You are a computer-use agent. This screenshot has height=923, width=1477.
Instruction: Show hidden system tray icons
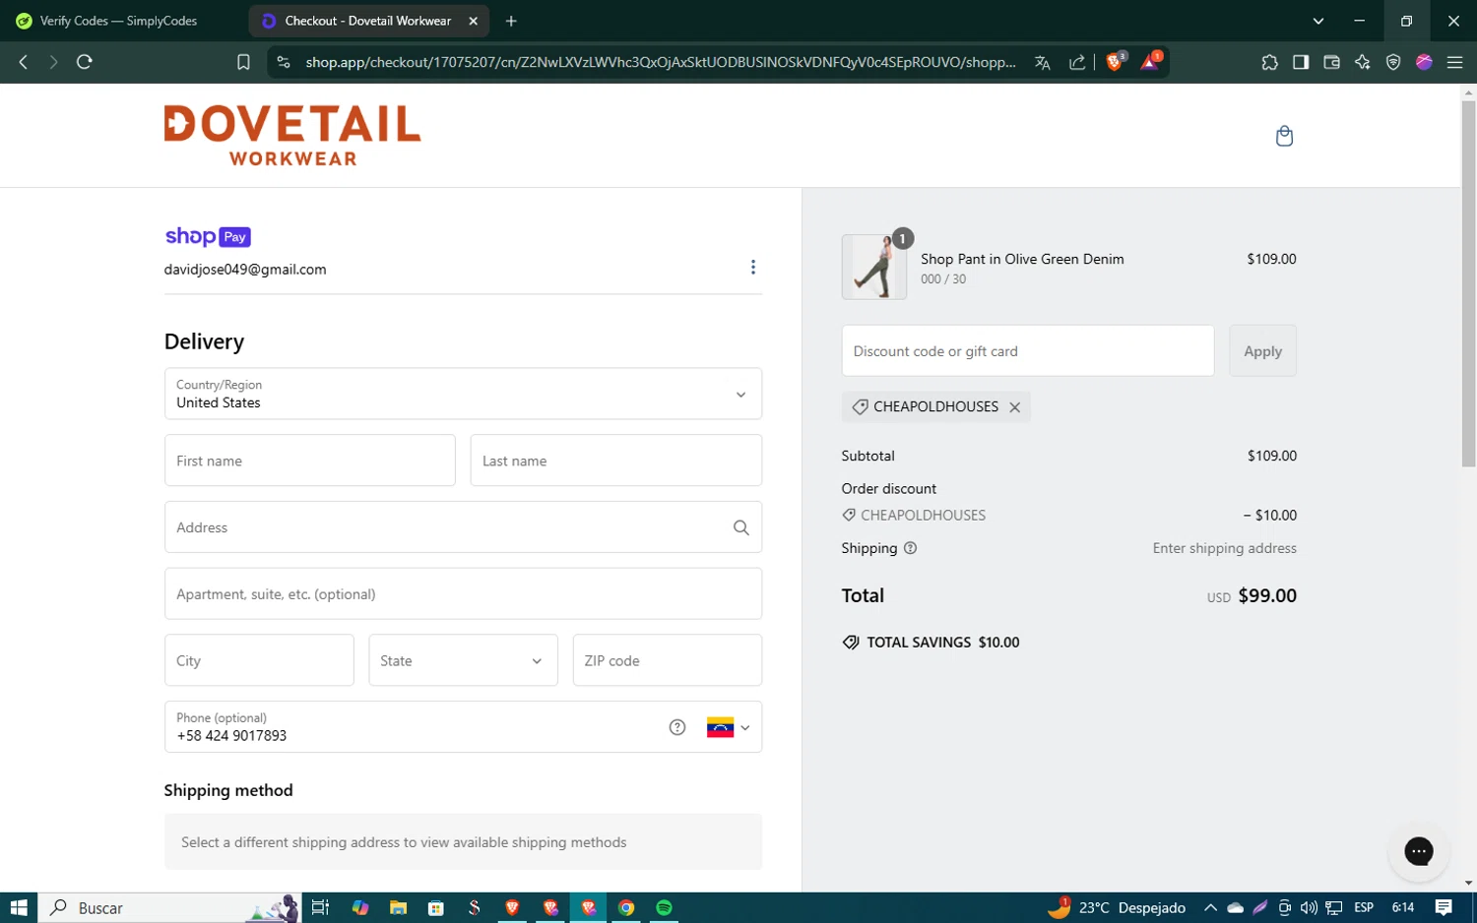1210,907
